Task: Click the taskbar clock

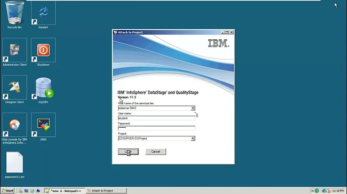Action: pos(338,191)
